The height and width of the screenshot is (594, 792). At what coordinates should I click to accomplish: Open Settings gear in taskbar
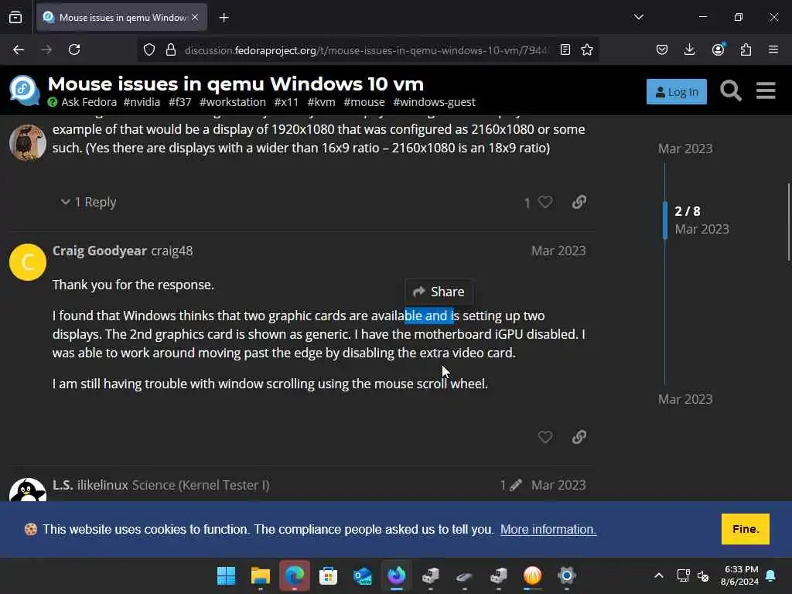(567, 575)
